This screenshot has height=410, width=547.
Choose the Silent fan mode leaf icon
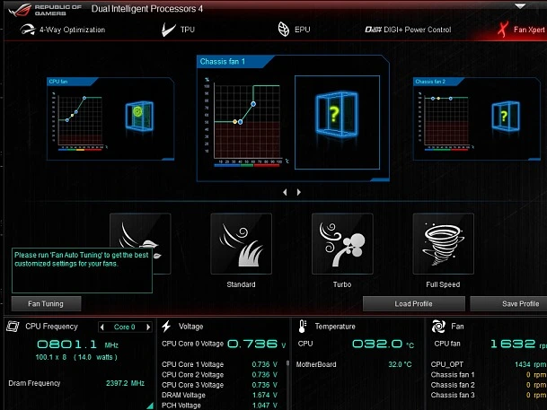point(140,243)
